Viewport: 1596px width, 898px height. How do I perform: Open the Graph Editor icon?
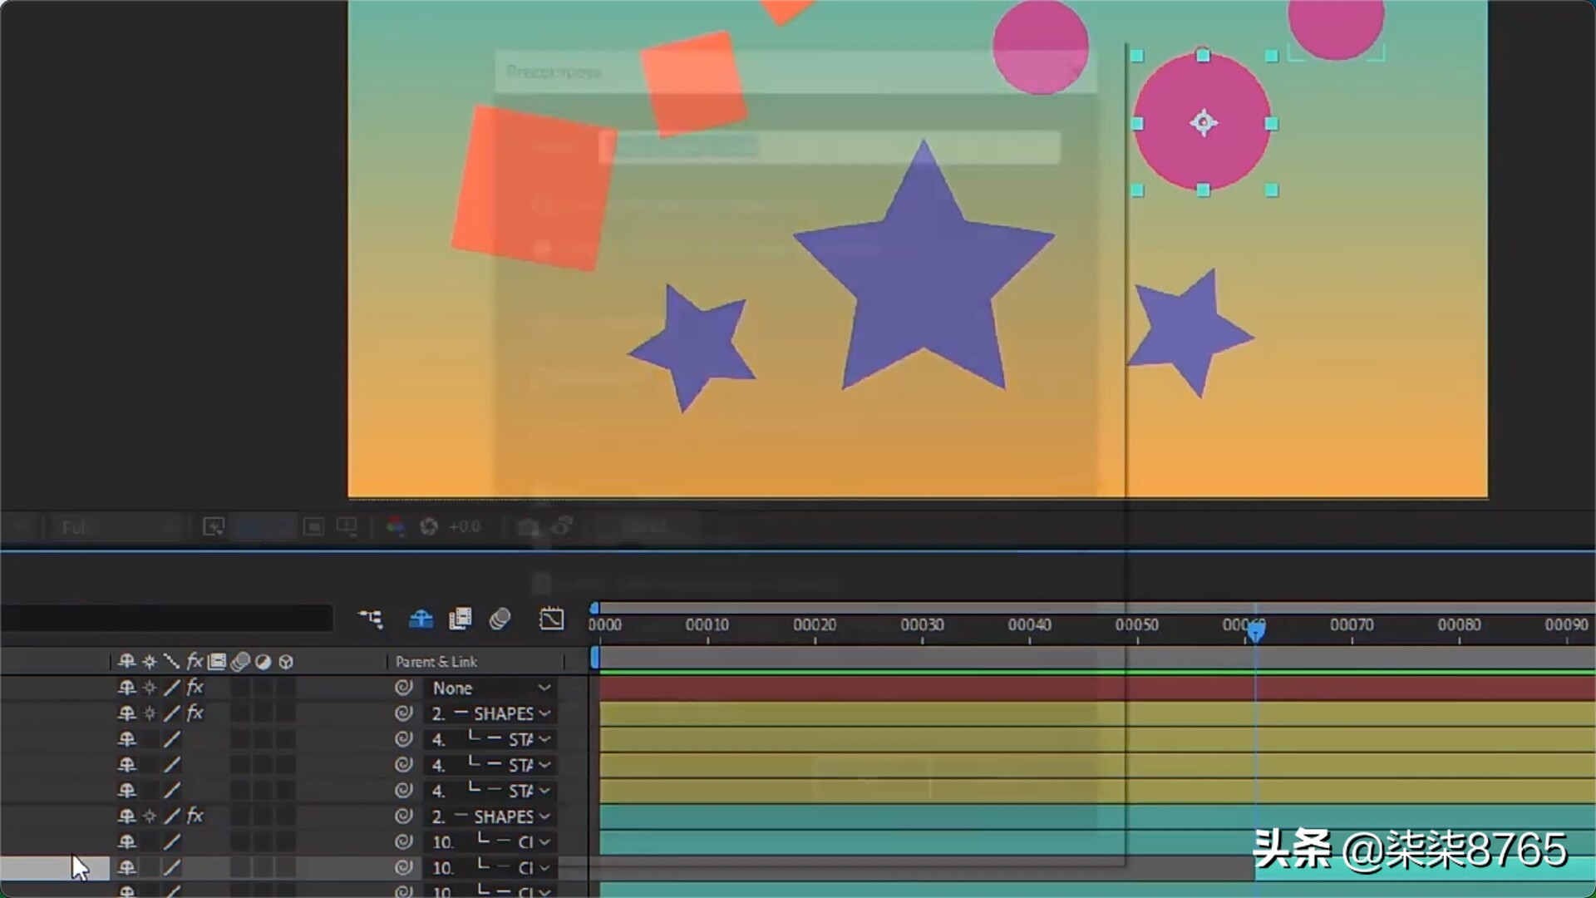pos(551,619)
